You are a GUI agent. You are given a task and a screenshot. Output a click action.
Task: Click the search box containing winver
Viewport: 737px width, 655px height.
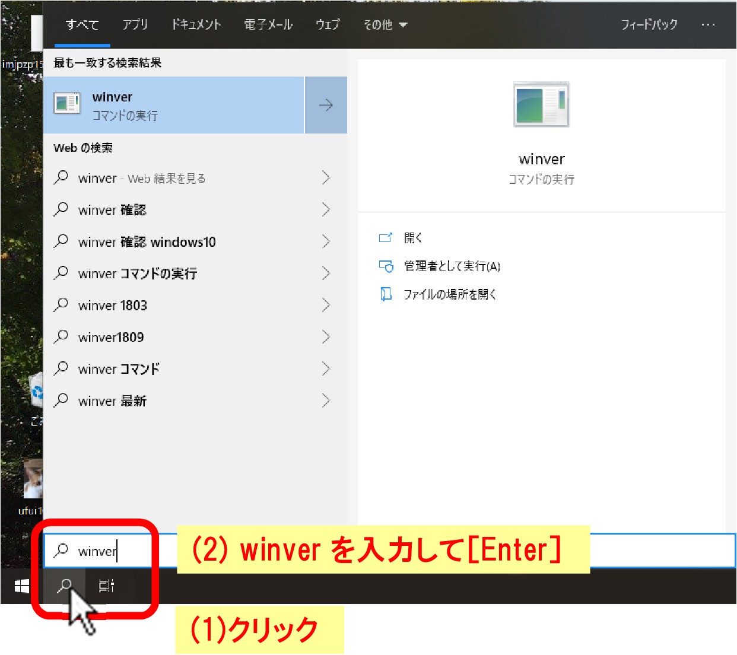[389, 551]
